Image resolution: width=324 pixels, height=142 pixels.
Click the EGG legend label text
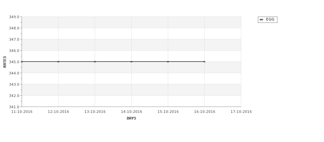[270, 20]
